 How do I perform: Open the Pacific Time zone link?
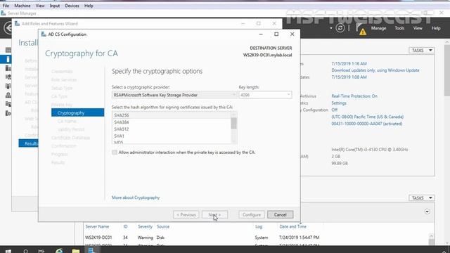point(368,117)
